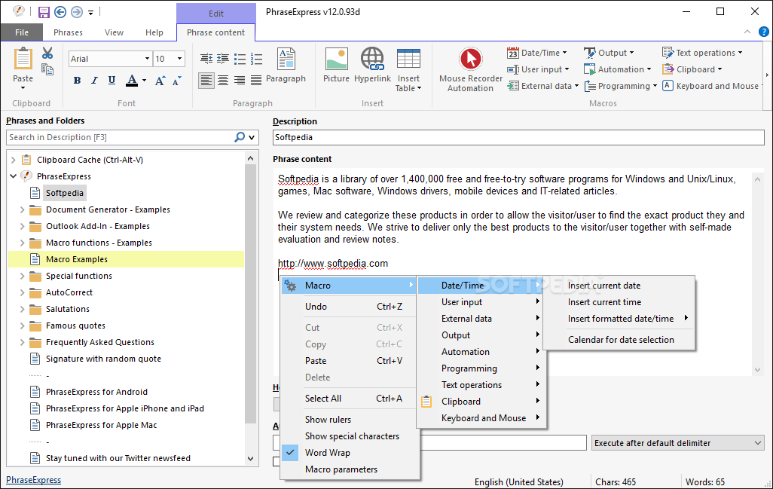Apply the font color A button

click(x=132, y=81)
